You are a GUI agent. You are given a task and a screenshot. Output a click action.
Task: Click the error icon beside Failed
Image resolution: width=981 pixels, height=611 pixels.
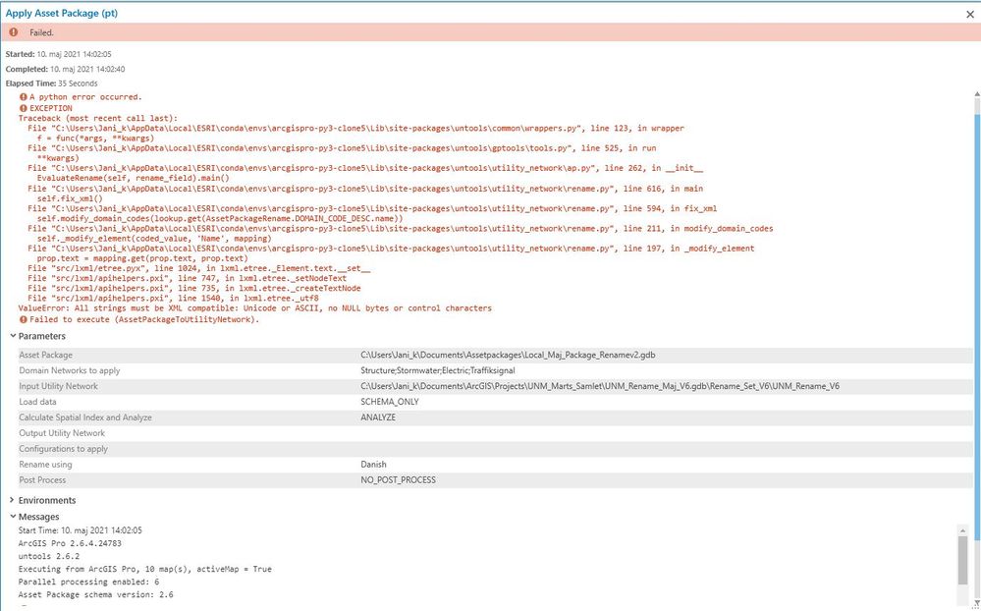coord(13,32)
